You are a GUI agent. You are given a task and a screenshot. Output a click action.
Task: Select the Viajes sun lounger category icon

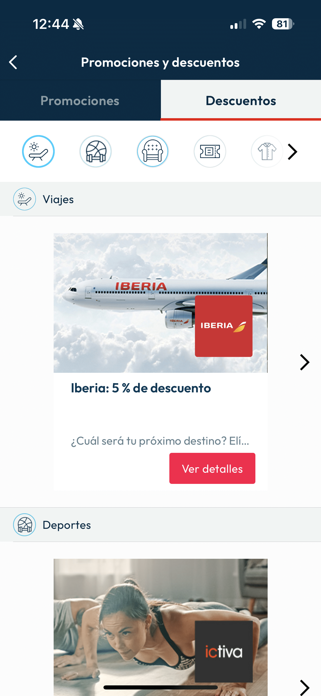pyautogui.click(x=38, y=151)
